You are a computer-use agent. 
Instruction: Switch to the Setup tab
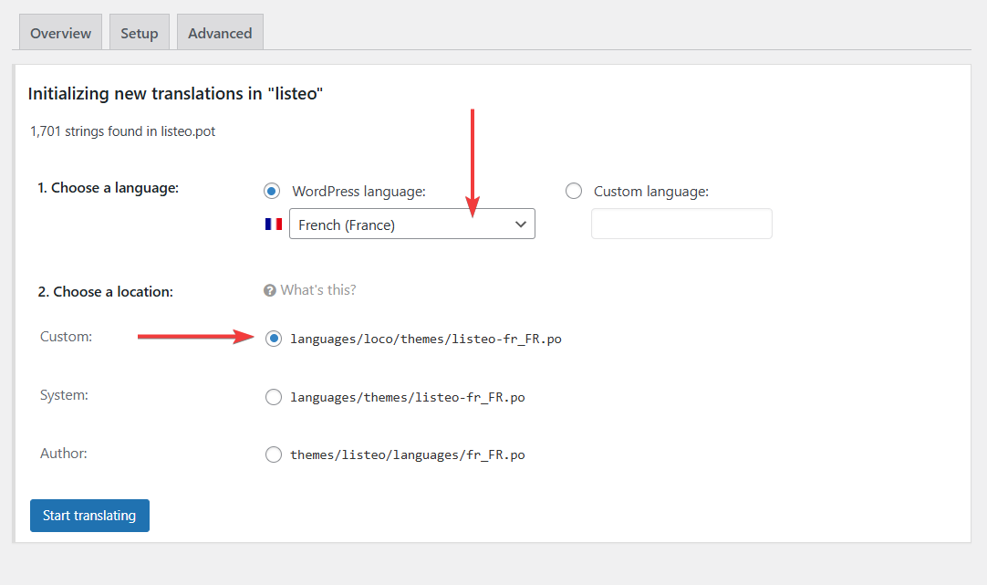point(140,33)
